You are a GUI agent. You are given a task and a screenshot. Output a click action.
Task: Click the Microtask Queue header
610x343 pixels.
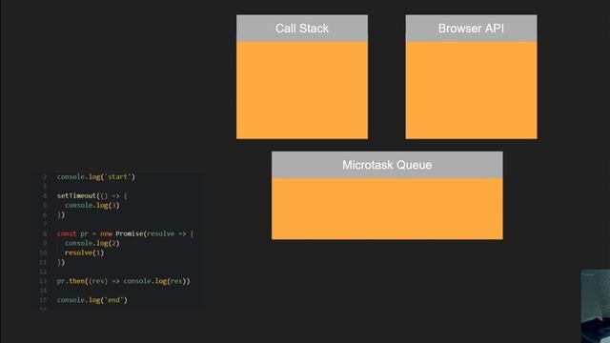pos(387,165)
